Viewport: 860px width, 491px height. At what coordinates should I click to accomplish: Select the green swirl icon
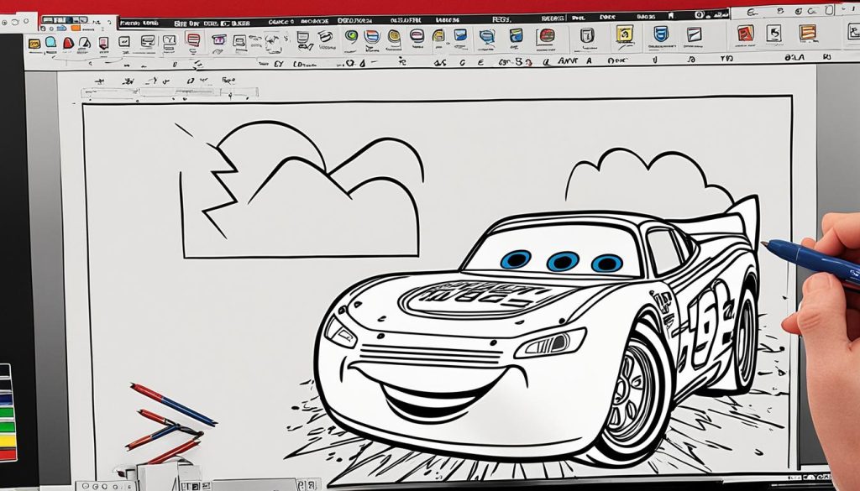coord(352,36)
